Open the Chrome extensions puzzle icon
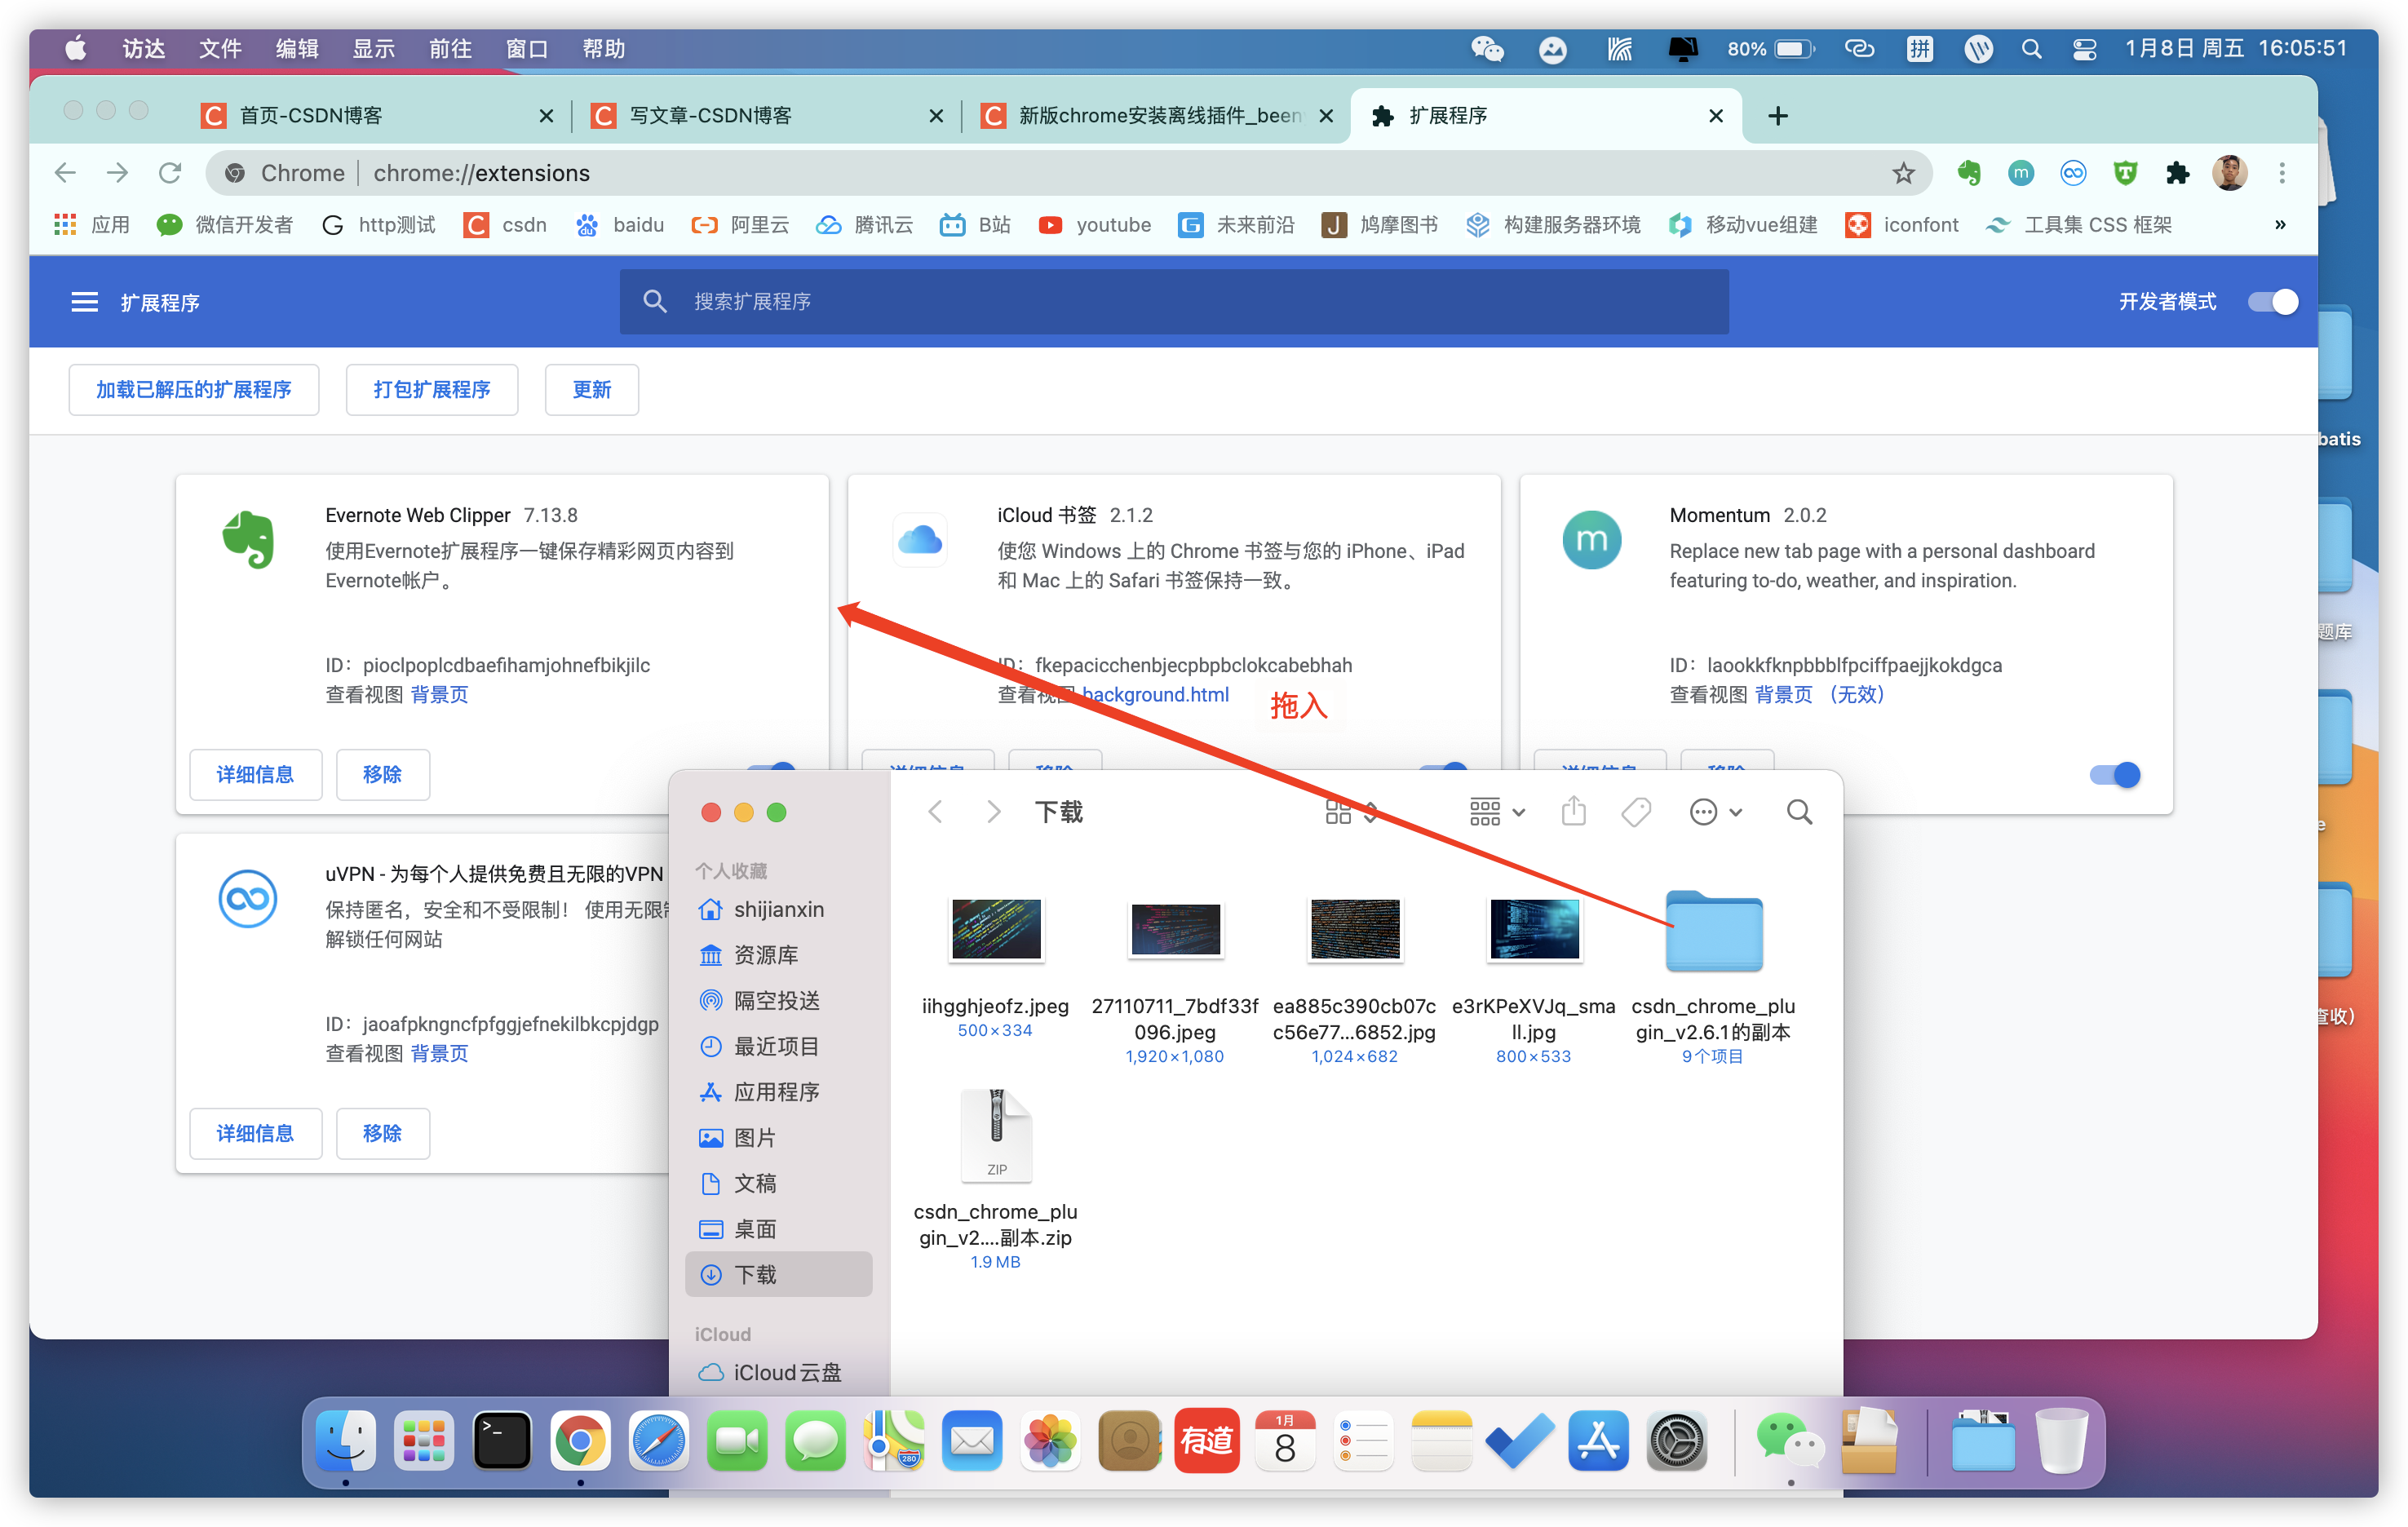This screenshot has height=1527, width=2408. coord(2177,173)
